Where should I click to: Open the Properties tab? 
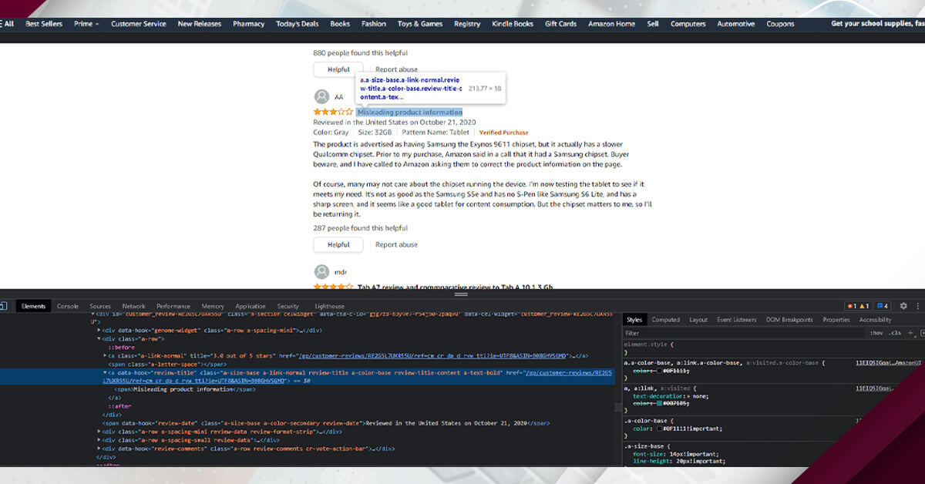[836, 320]
